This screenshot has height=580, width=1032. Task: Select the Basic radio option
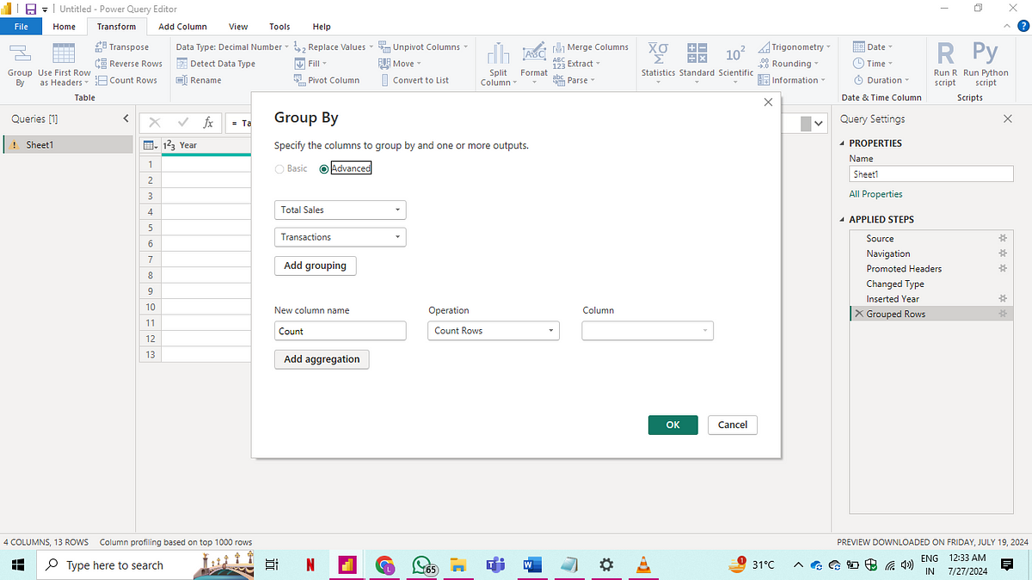click(279, 168)
